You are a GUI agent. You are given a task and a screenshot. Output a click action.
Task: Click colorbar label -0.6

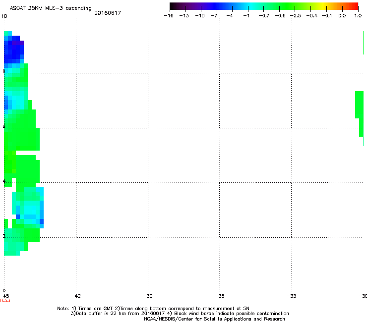[280, 16]
